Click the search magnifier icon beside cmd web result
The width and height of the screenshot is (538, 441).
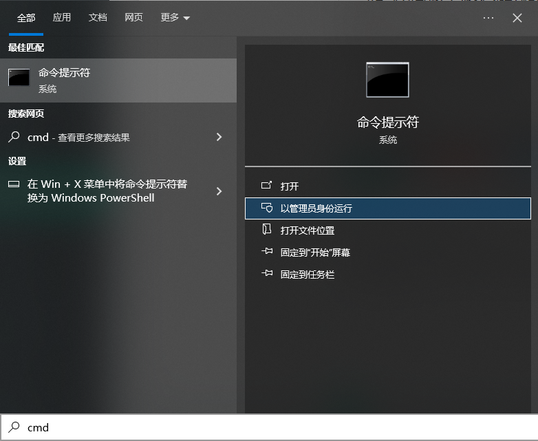click(x=14, y=137)
